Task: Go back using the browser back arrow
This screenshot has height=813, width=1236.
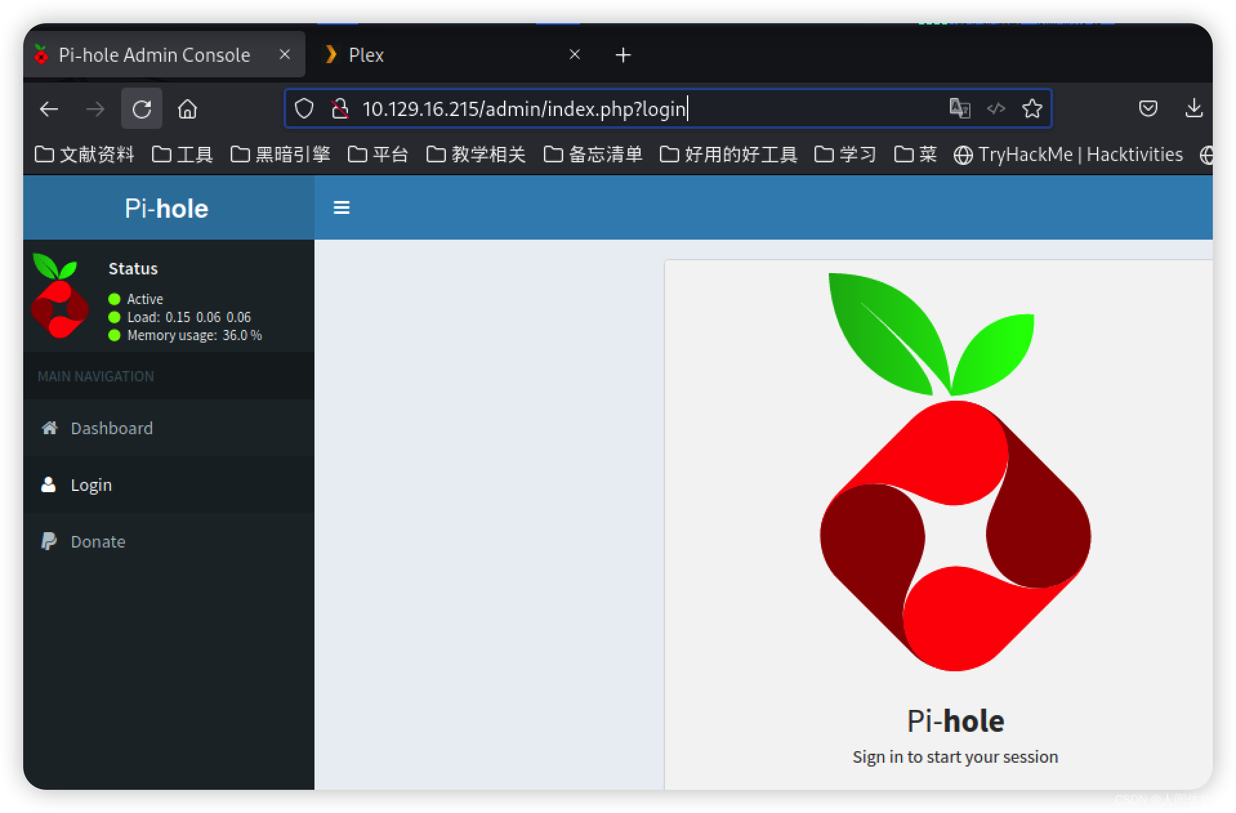Action: (50, 110)
